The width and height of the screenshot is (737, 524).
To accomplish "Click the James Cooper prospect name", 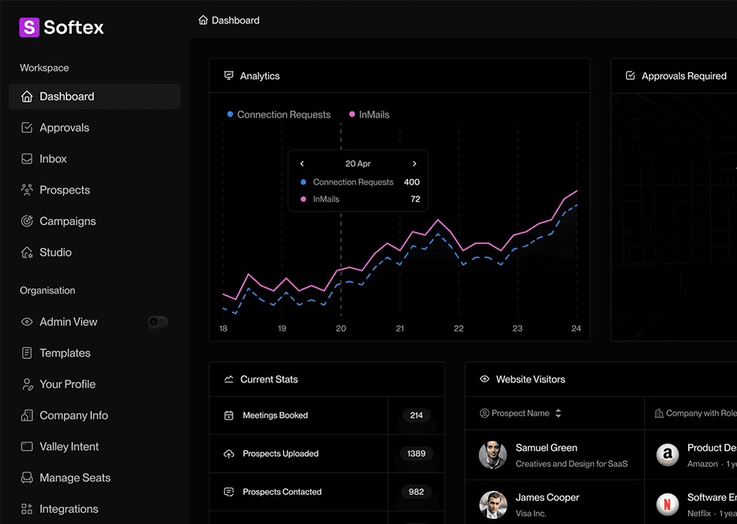I will click(x=547, y=497).
